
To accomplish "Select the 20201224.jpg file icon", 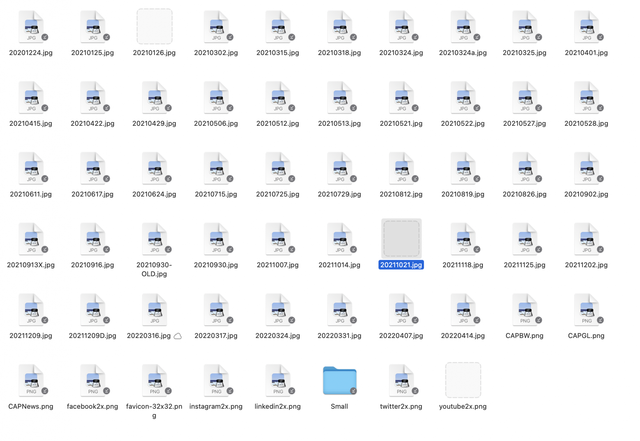I will click(31, 27).
